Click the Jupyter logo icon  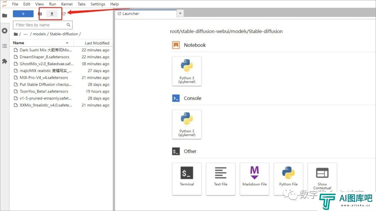[4, 4]
